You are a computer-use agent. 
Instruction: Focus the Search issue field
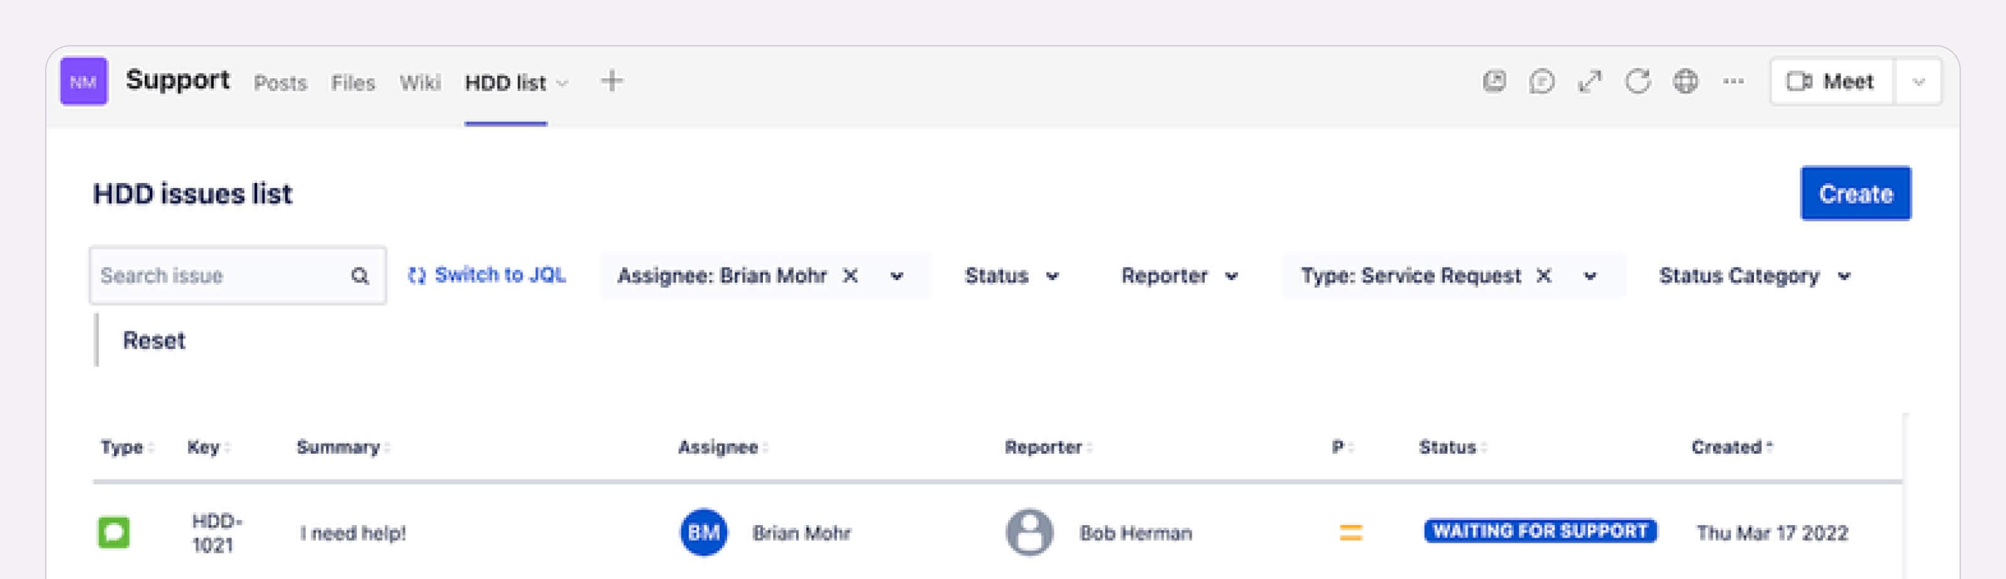pos(238,276)
